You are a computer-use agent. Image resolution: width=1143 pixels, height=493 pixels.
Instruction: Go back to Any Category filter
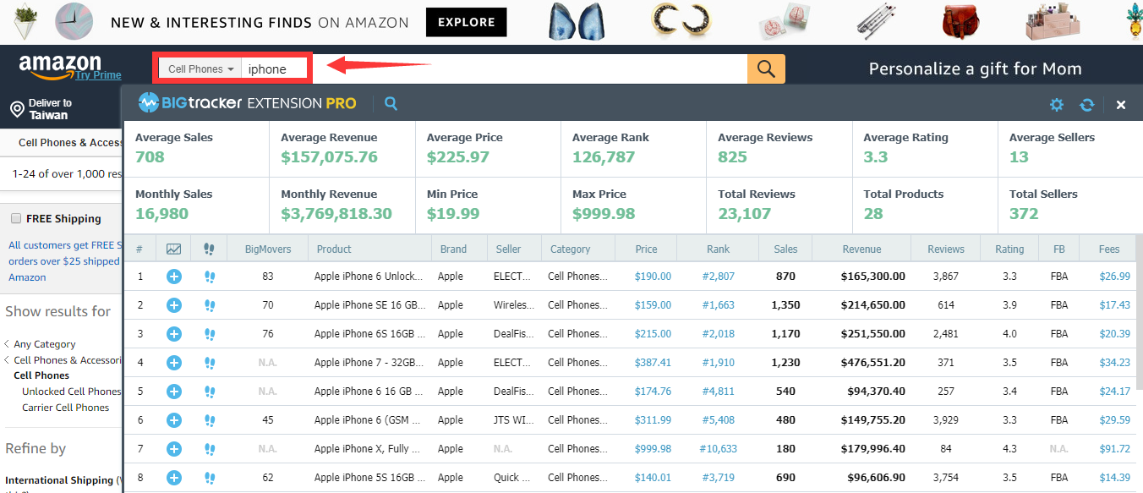click(x=45, y=344)
